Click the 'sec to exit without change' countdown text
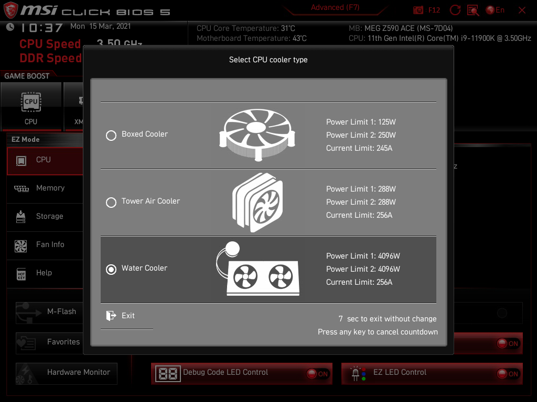This screenshot has width=537, height=402. click(391, 319)
